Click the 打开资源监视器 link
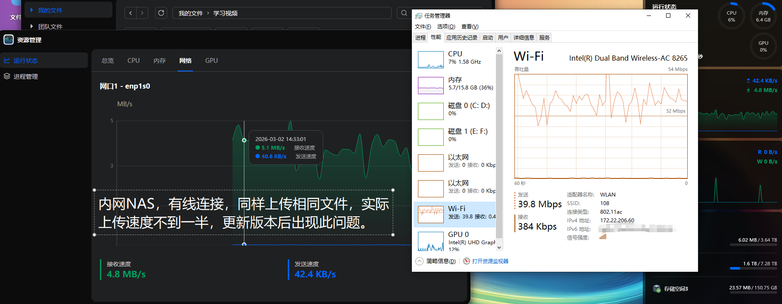Screen dimensions: 782x304 [490, 261]
